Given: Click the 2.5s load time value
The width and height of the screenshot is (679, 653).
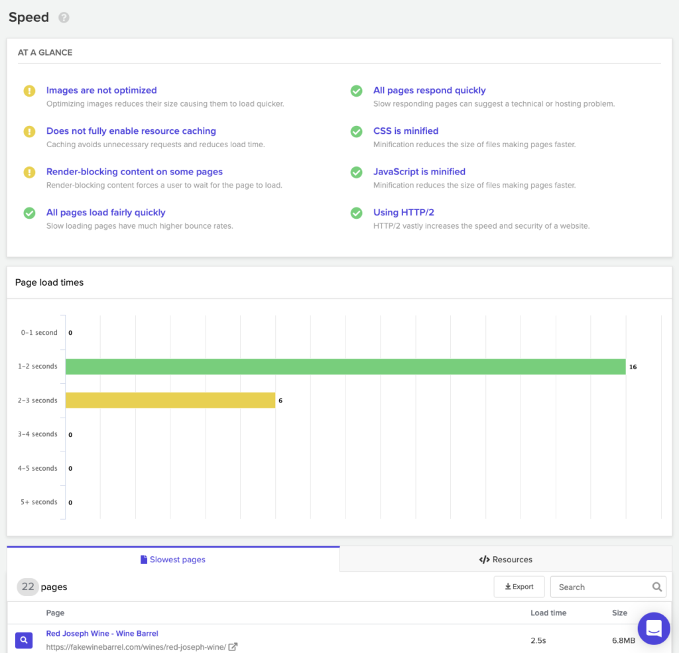Looking at the screenshot, I should click(x=538, y=640).
